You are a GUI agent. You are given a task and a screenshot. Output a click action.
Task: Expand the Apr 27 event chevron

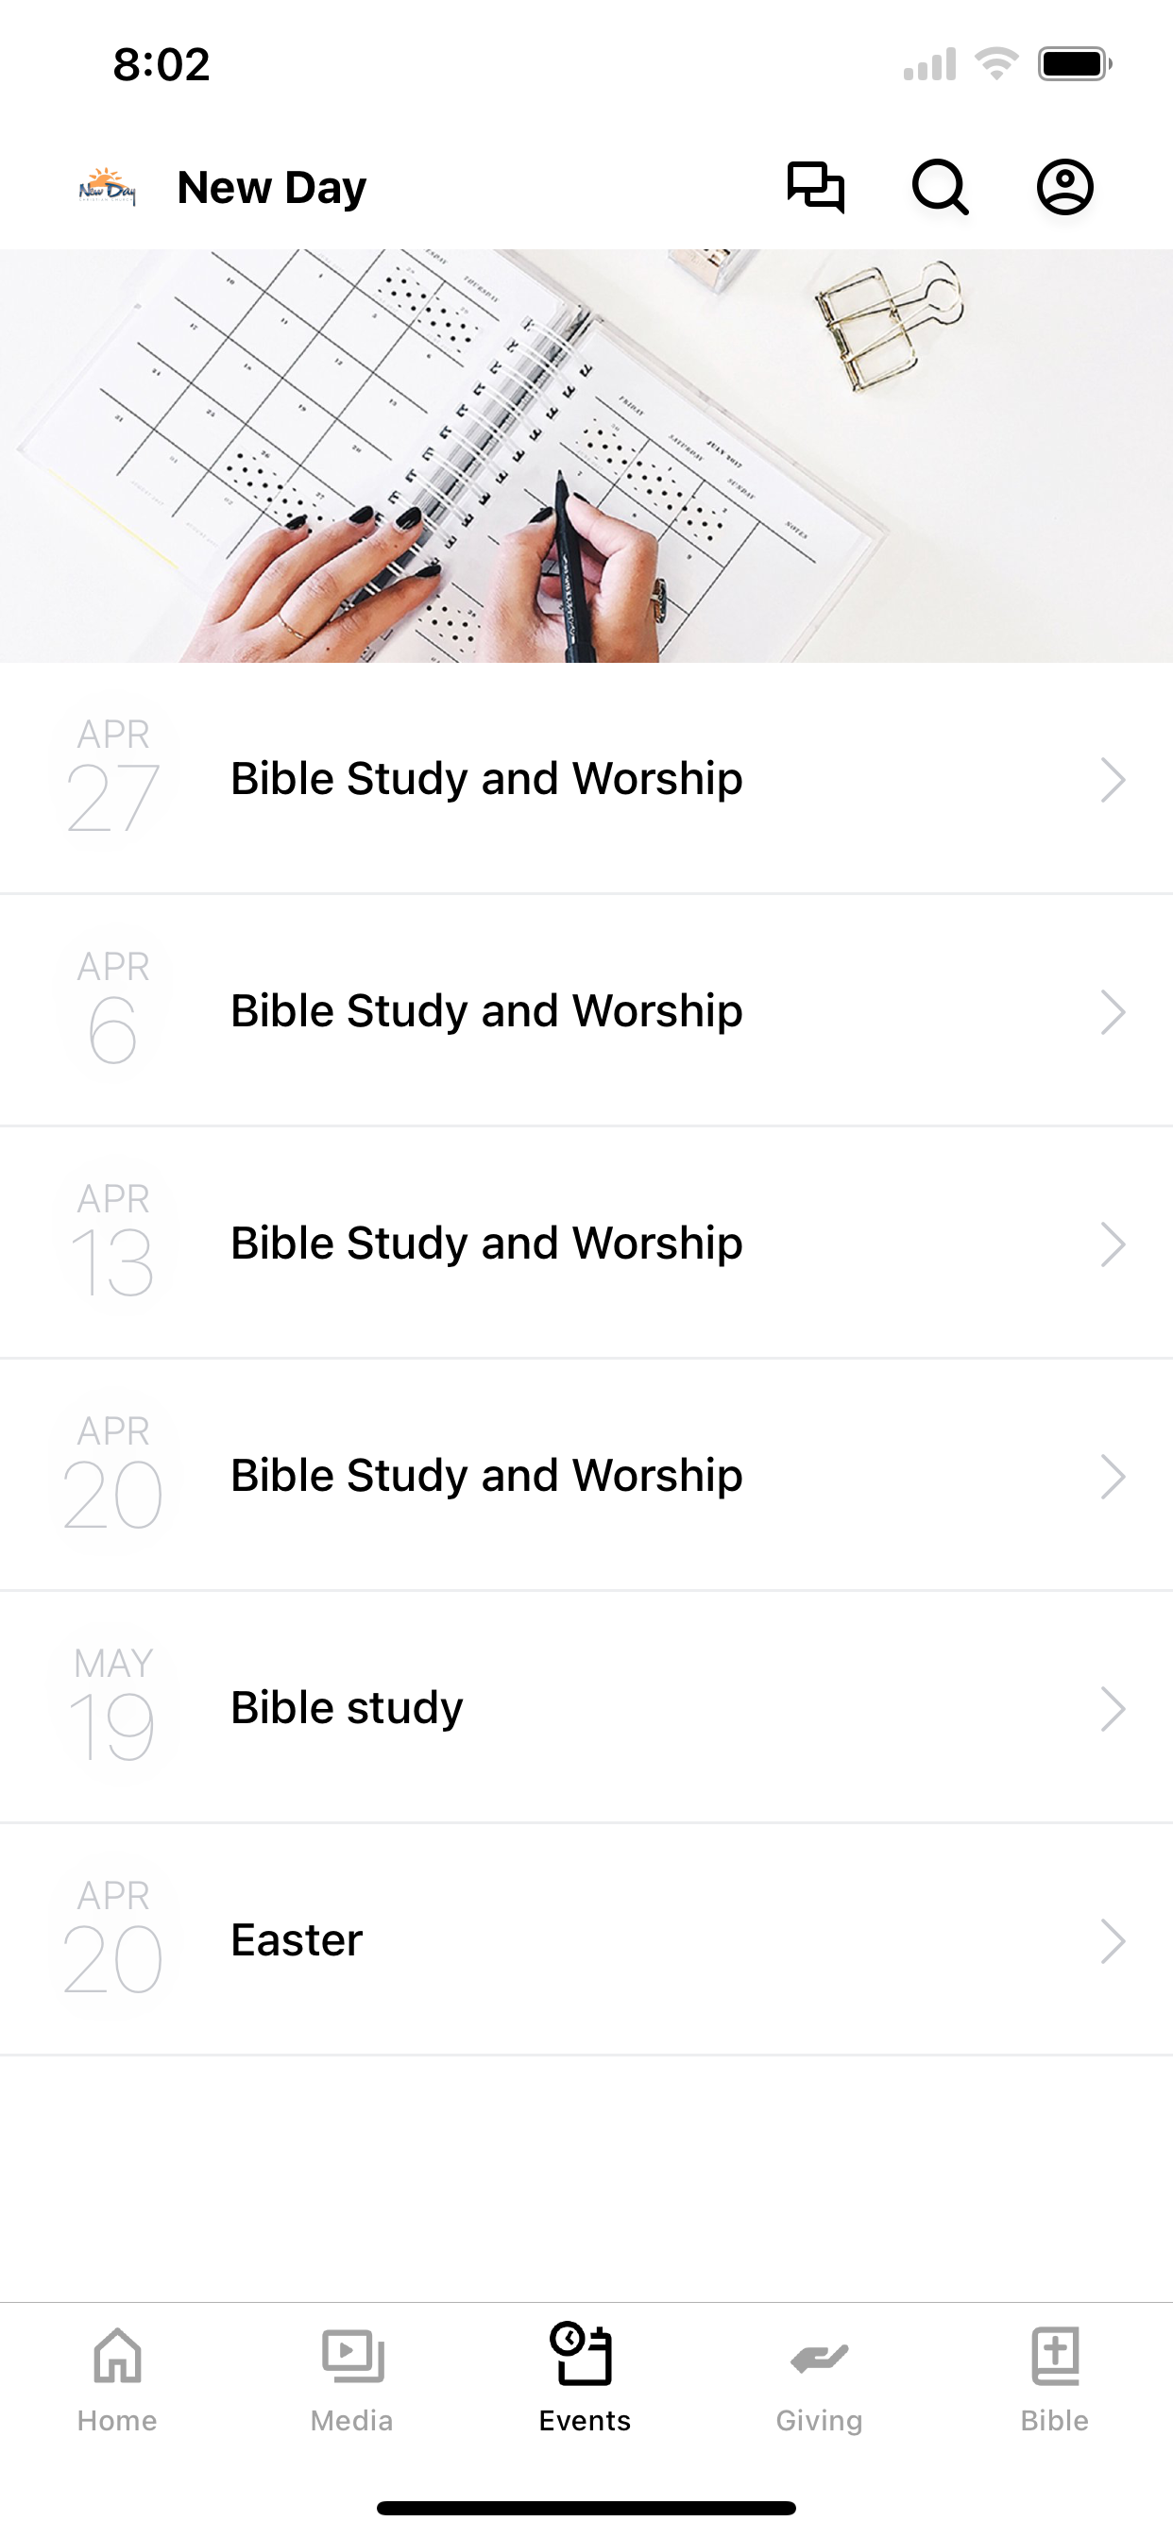1113,779
